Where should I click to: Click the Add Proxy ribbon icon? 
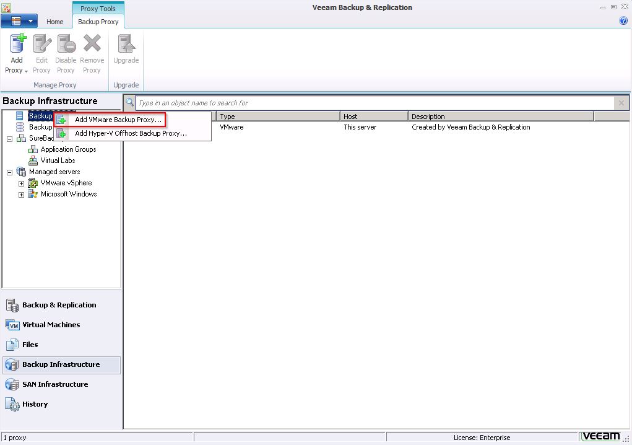tap(17, 43)
